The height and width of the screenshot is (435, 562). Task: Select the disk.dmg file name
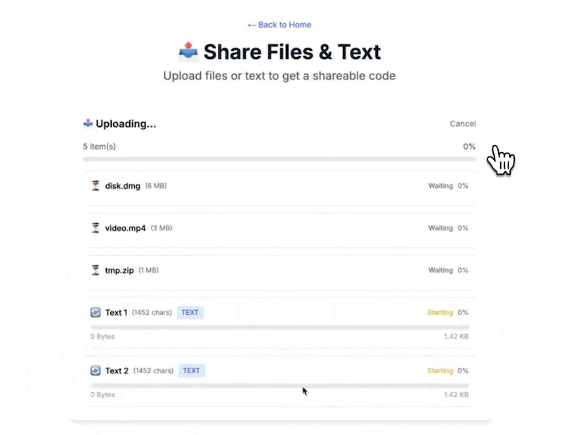pyautogui.click(x=122, y=186)
